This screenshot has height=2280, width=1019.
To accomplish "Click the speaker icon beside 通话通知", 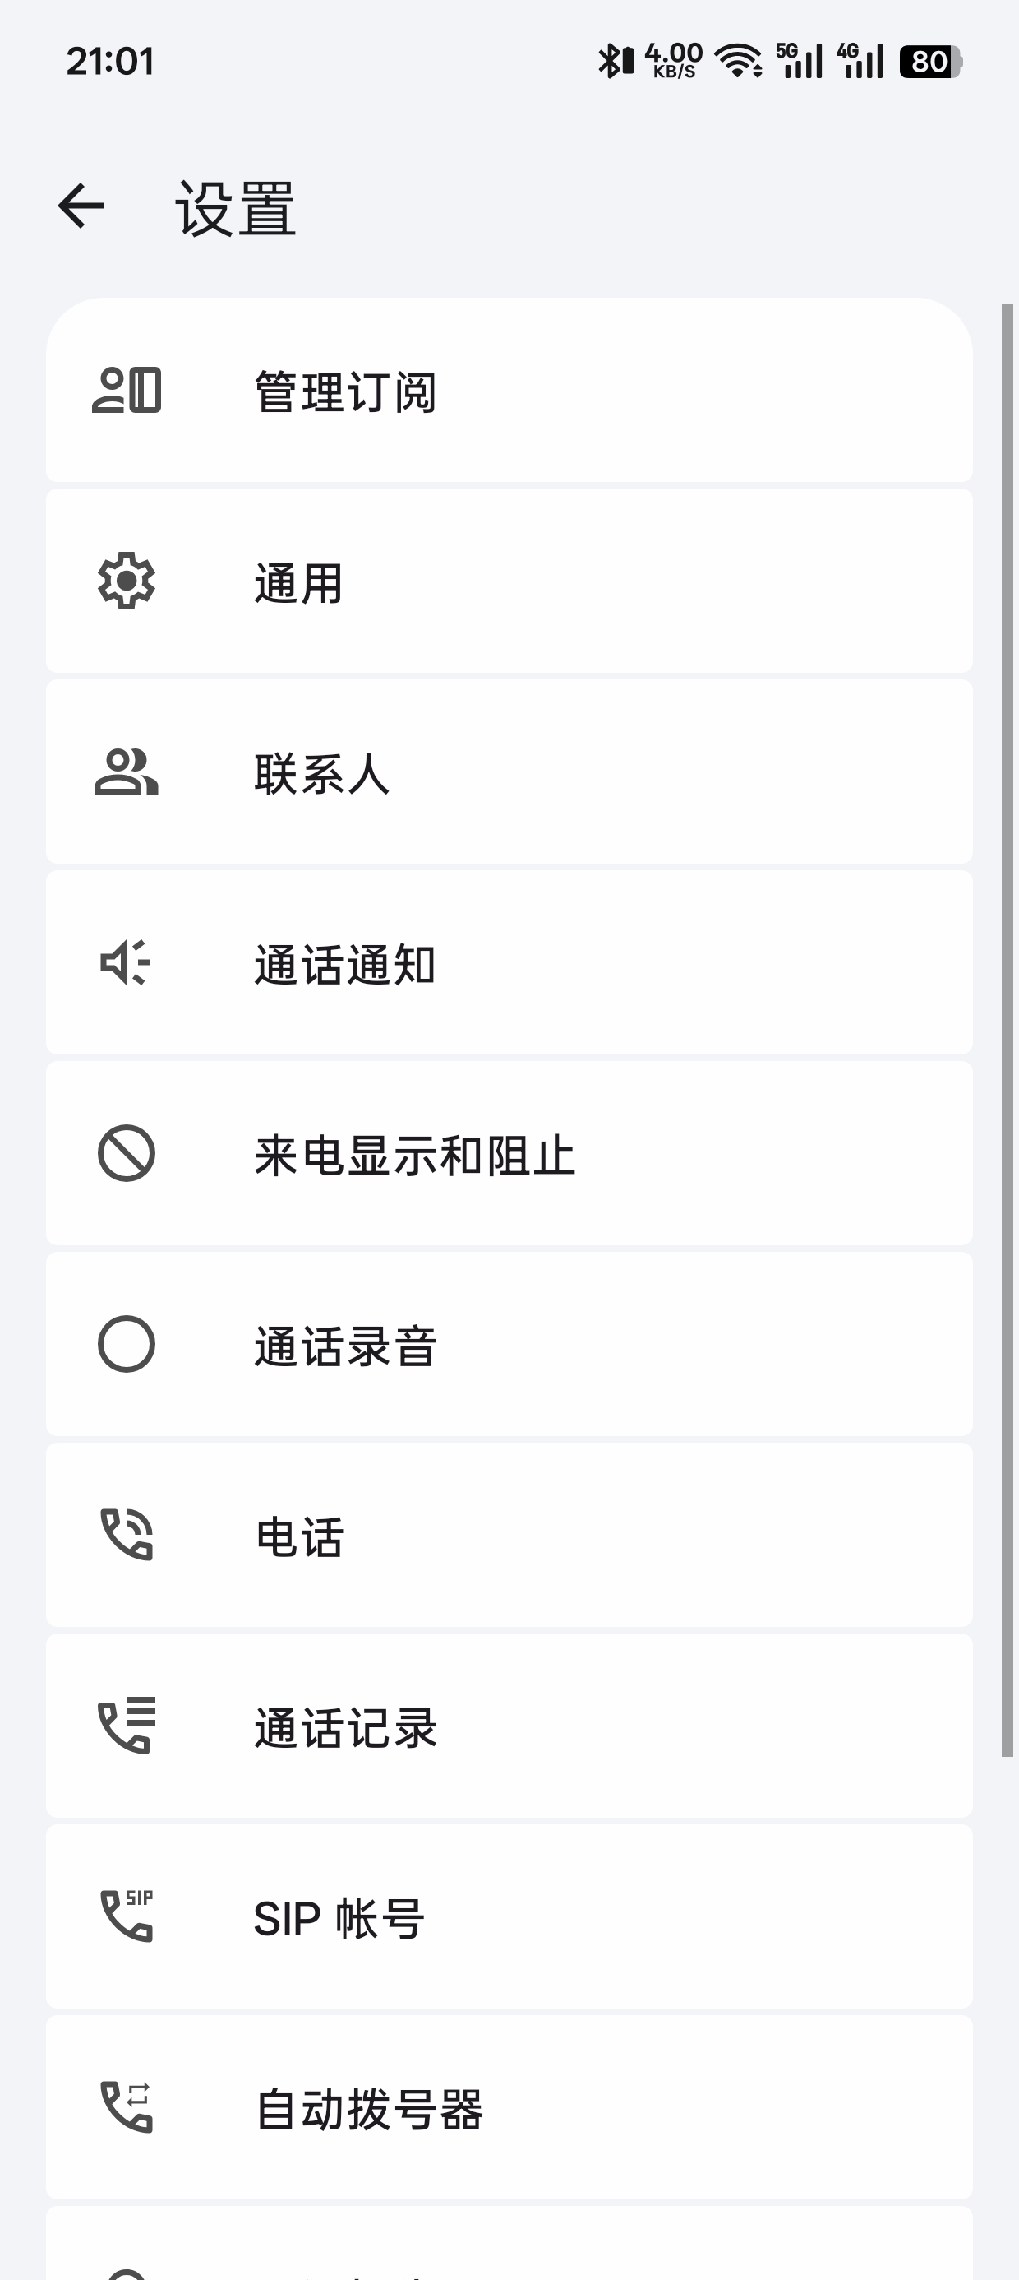I will pyautogui.click(x=125, y=962).
